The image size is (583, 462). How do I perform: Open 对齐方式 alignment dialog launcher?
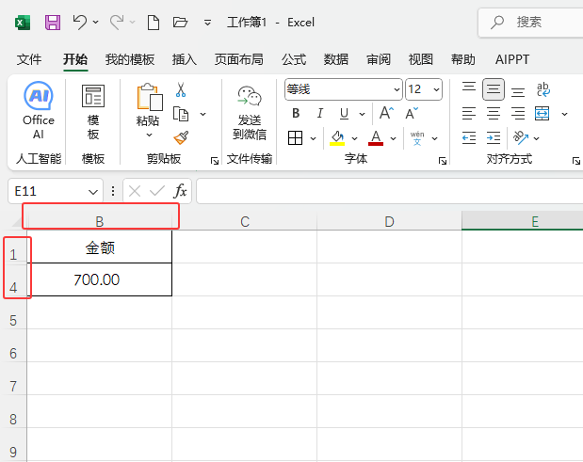tap(576, 161)
